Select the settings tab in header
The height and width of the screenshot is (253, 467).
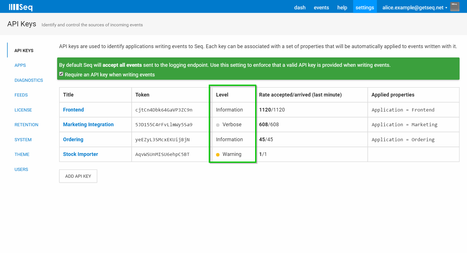365,7
